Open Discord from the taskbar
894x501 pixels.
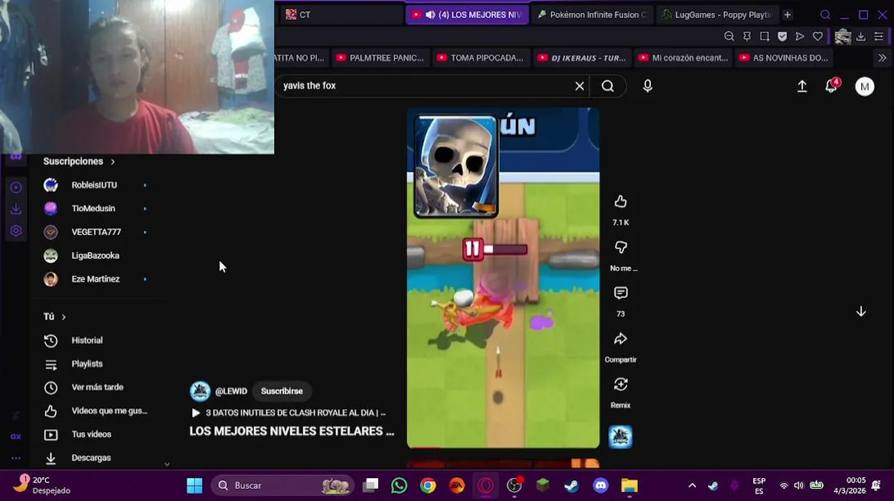pyautogui.click(x=600, y=485)
